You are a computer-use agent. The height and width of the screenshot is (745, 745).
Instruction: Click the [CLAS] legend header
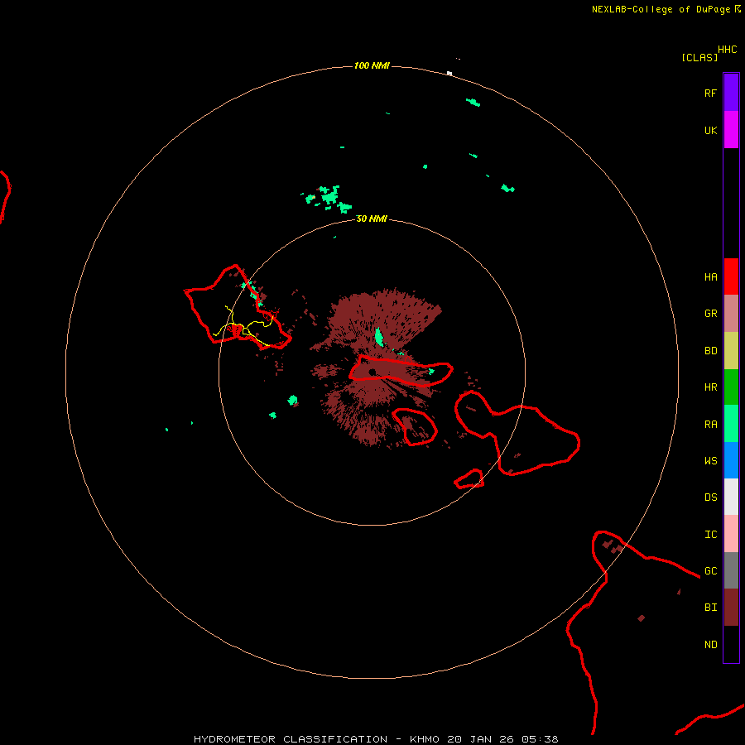(699, 57)
